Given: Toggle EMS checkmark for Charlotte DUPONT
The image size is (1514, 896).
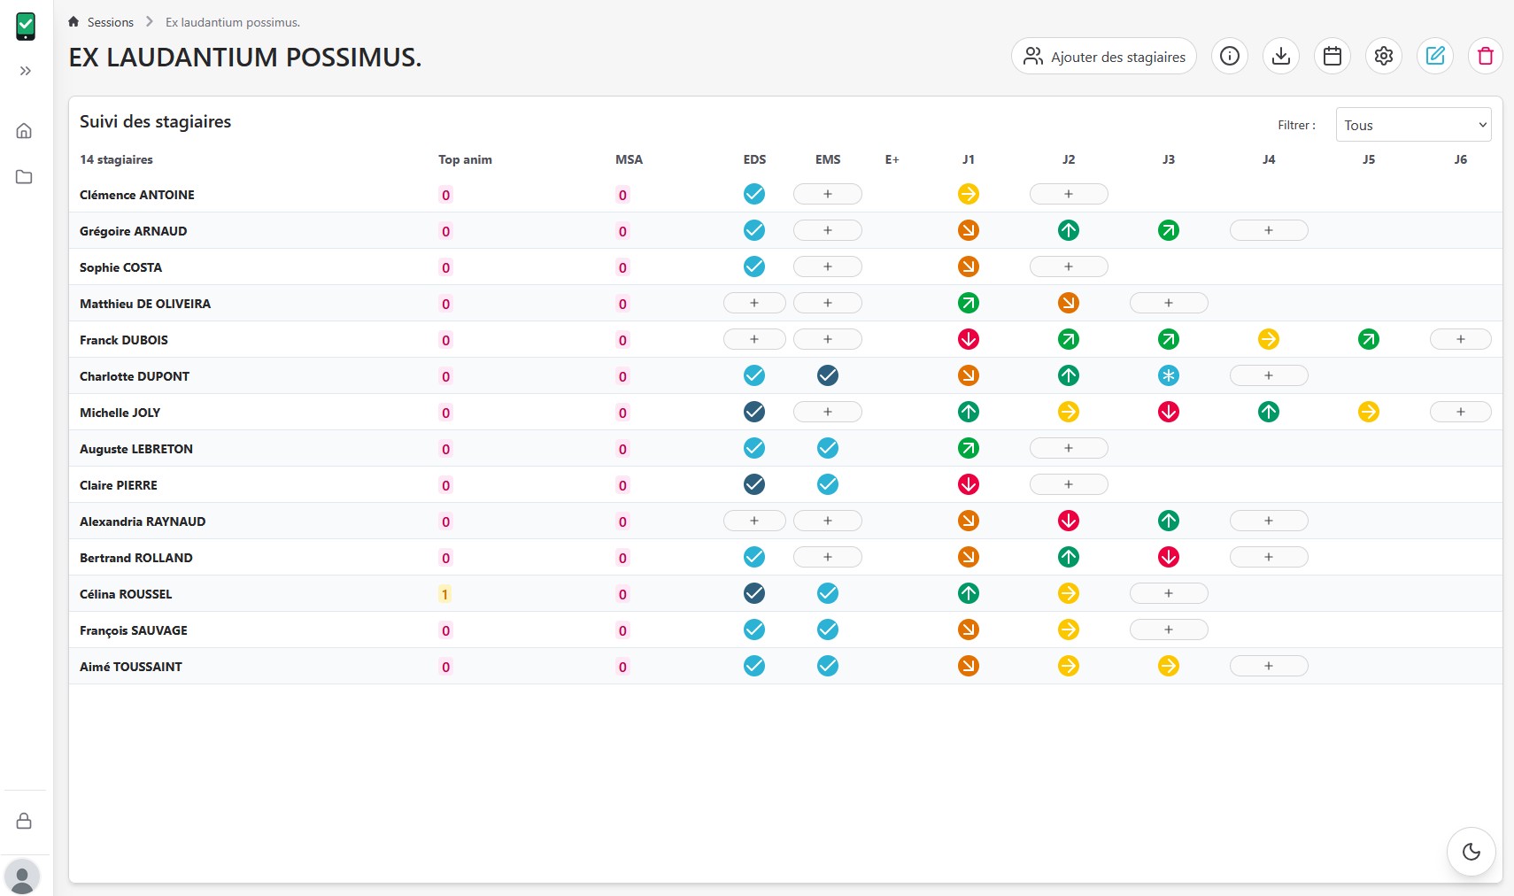Looking at the screenshot, I should 828,375.
